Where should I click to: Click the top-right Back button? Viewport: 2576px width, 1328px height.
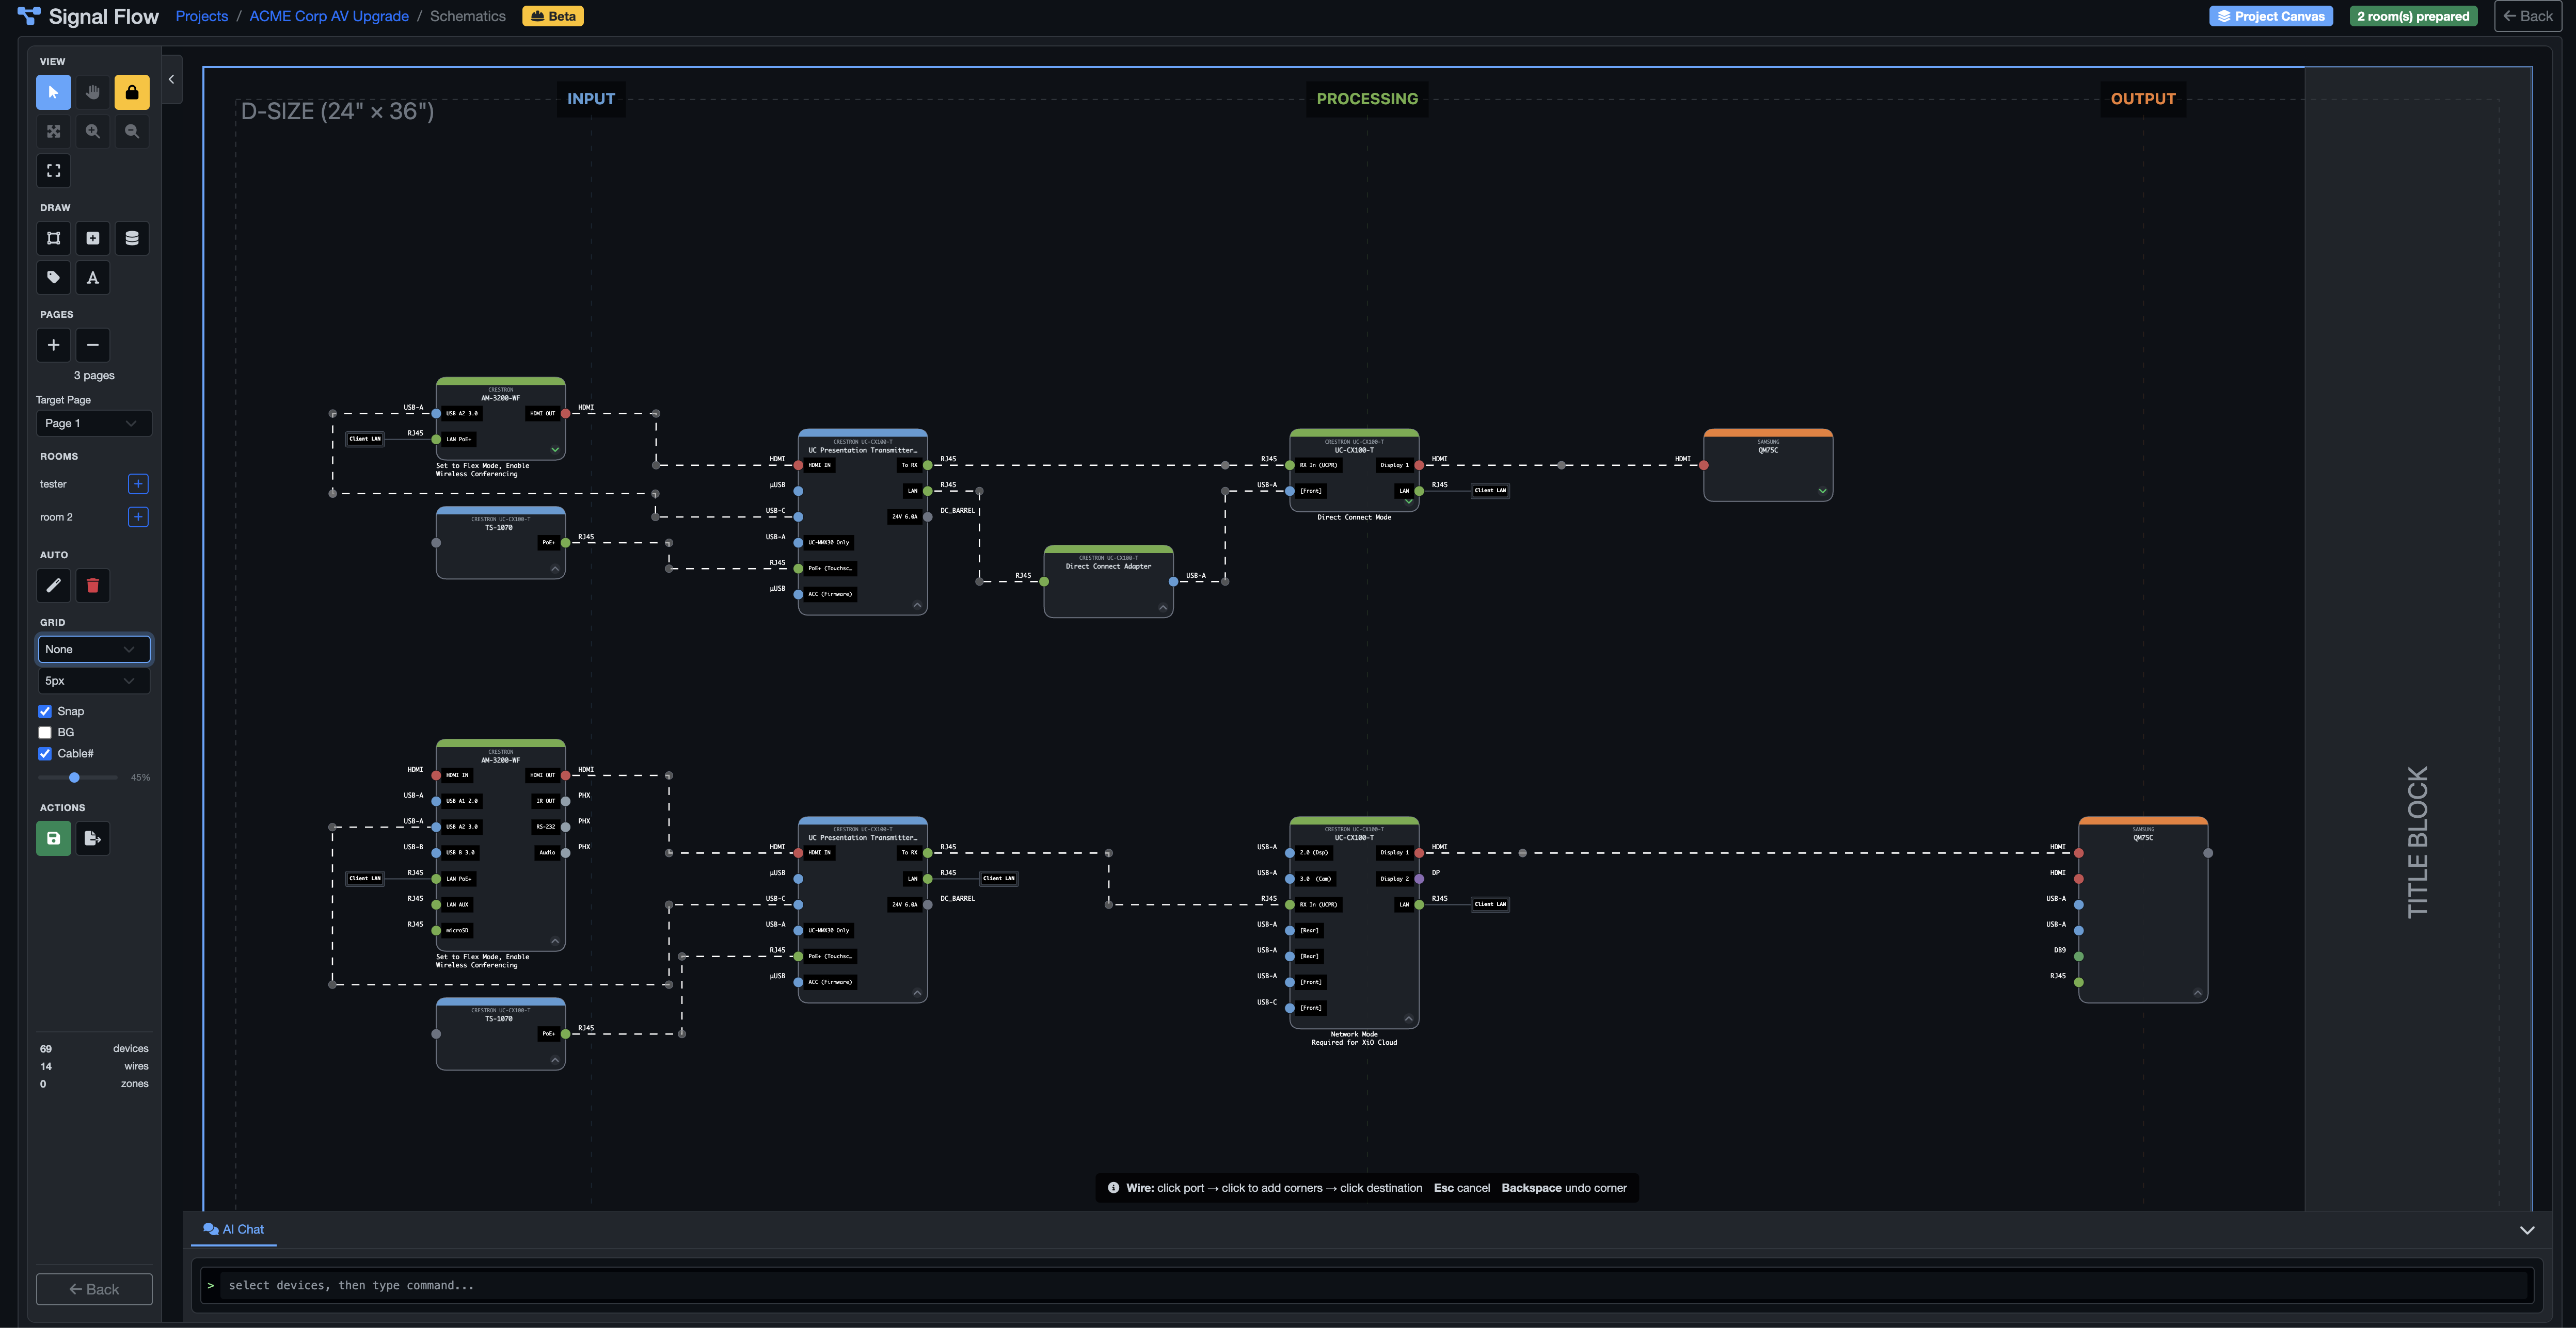point(2528,16)
